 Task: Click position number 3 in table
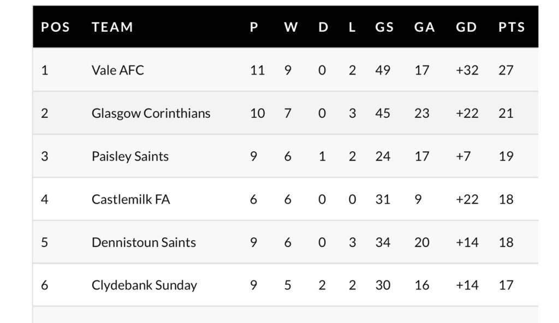coord(45,157)
